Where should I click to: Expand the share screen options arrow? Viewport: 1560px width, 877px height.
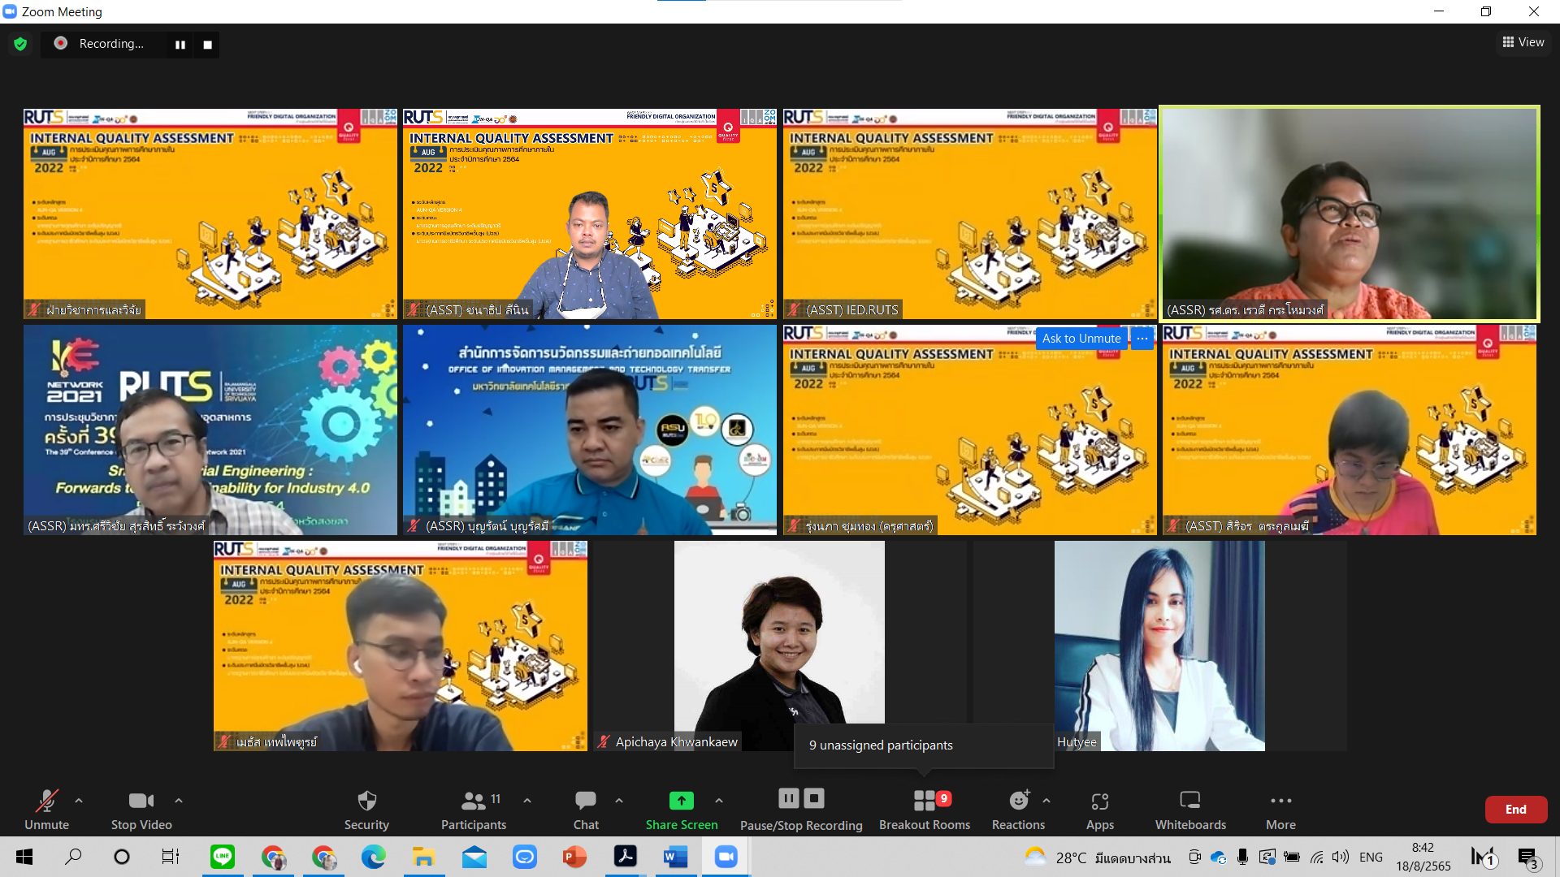719,801
